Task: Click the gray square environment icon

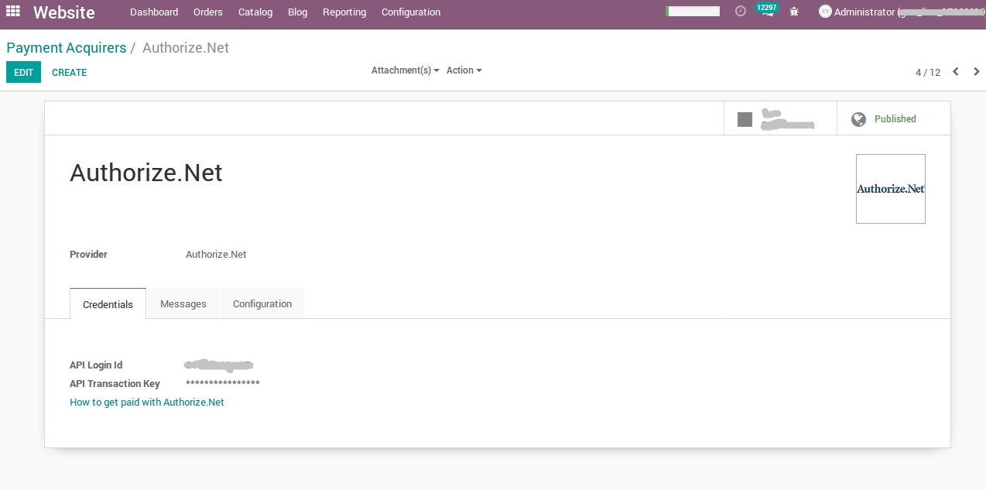Action: click(745, 119)
